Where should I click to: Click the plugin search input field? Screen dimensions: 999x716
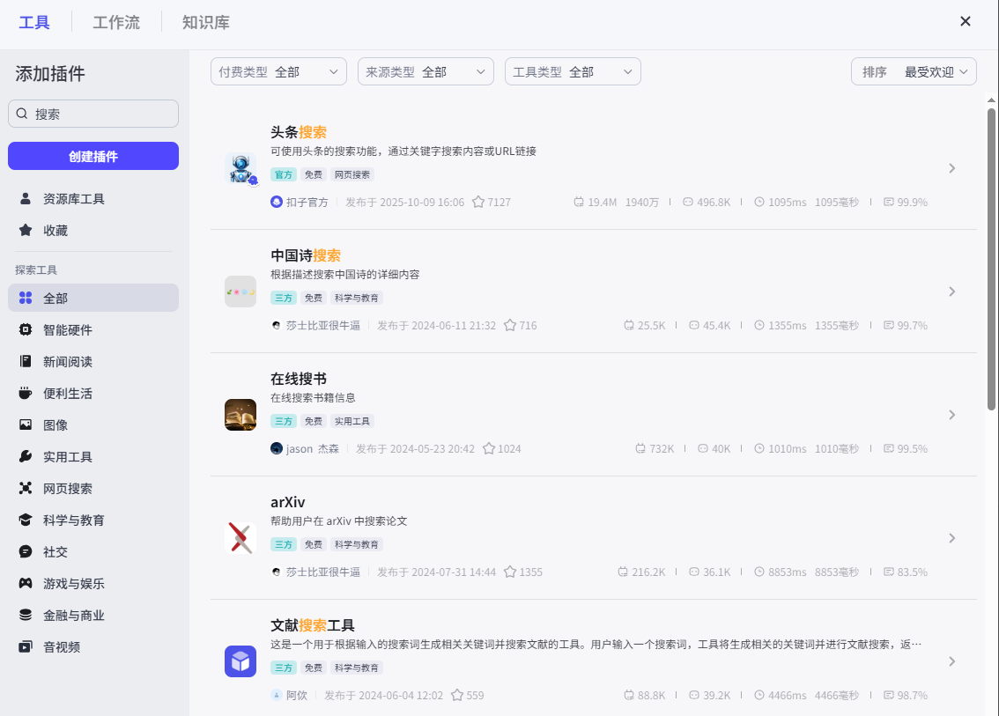[92, 114]
